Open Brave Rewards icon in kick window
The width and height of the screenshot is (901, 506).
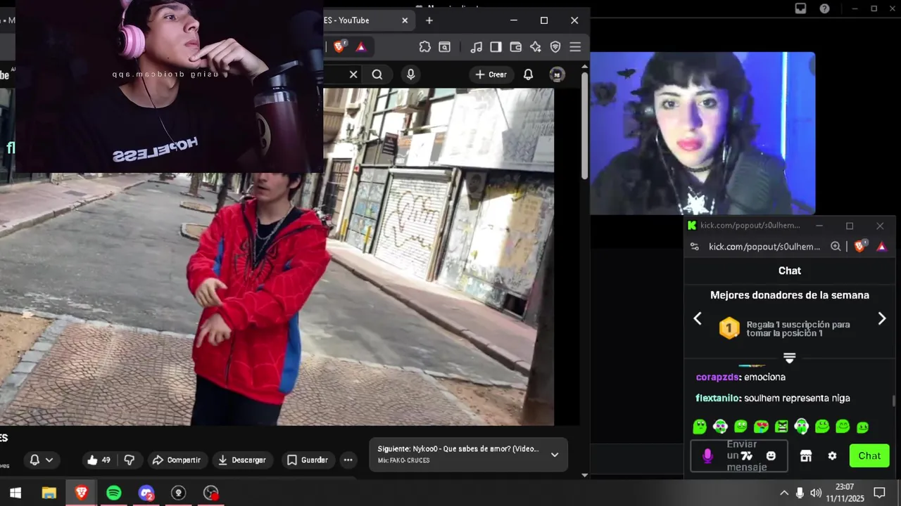coord(881,247)
